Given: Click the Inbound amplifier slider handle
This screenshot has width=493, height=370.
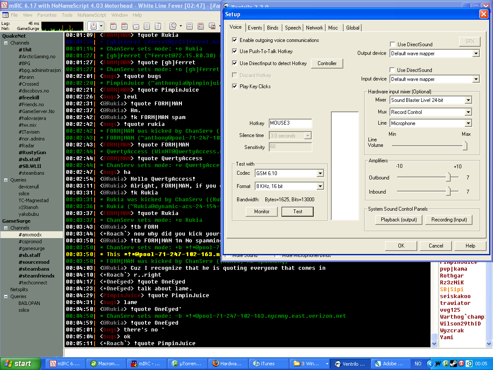Looking at the screenshot, I should pyautogui.click(x=448, y=191).
